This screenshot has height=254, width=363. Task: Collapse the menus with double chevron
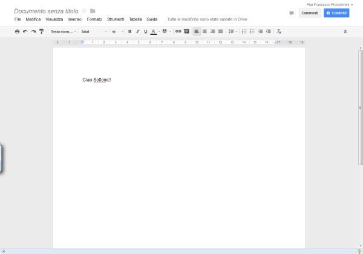tap(345, 31)
